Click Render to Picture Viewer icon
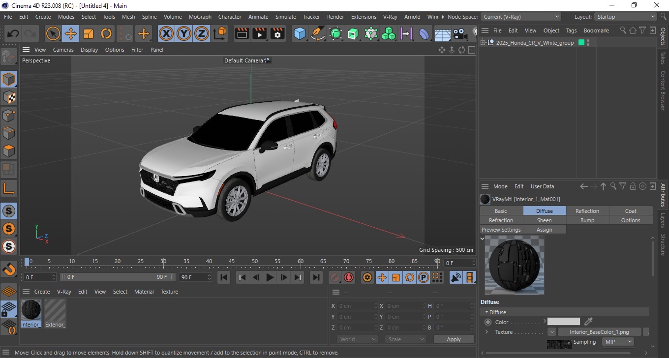 click(259, 34)
